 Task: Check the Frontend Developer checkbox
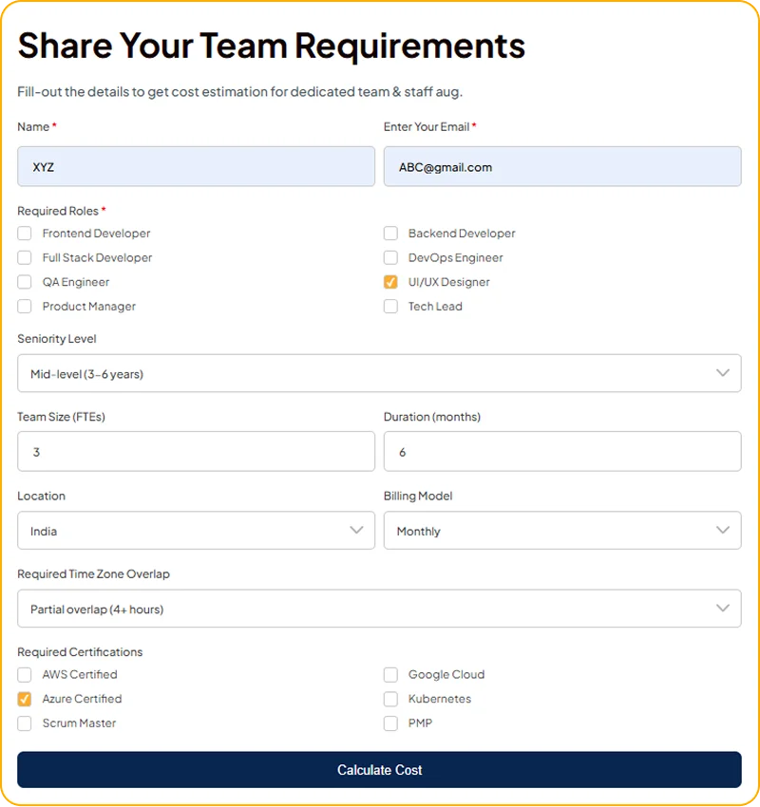click(x=25, y=234)
